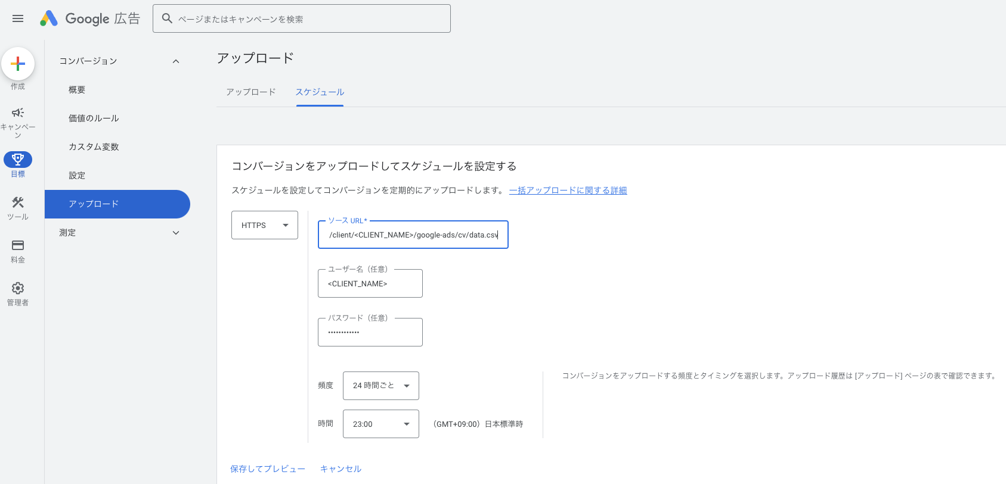
Task: Click the キャンセル button
Action: 341,469
